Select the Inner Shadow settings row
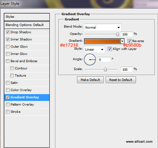Screen dimensions: 158x148 tap(27, 39)
